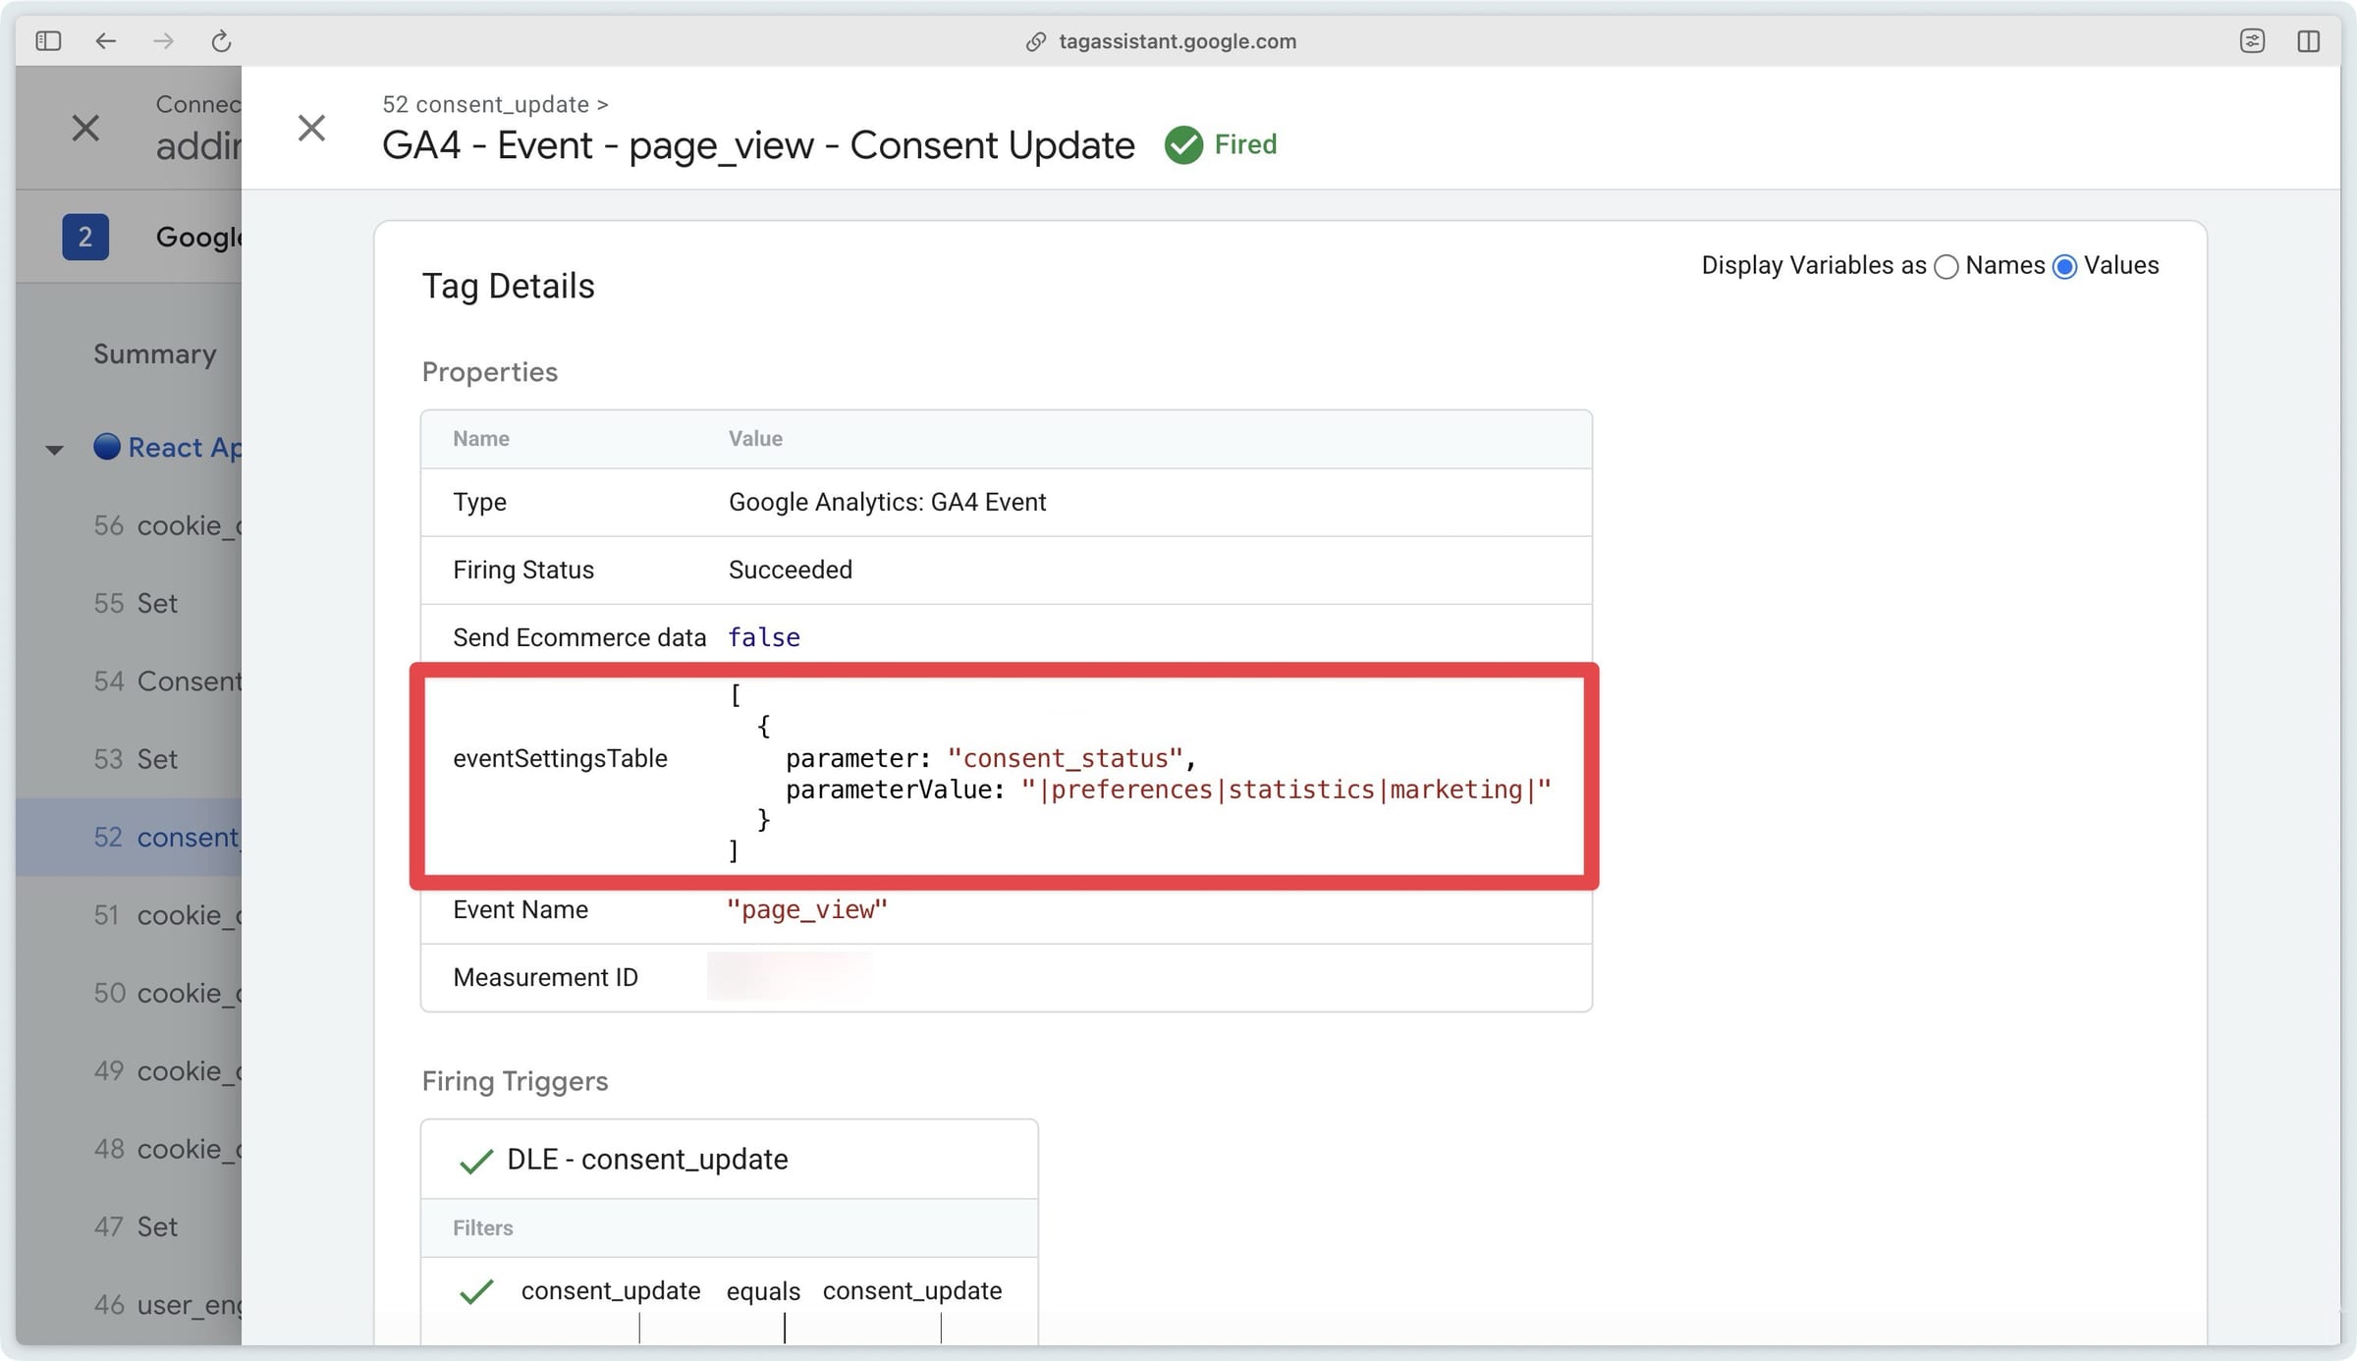Viewport: 2357px width, 1361px height.
Task: Click the green check beside the consent_update filter
Action: (475, 1290)
